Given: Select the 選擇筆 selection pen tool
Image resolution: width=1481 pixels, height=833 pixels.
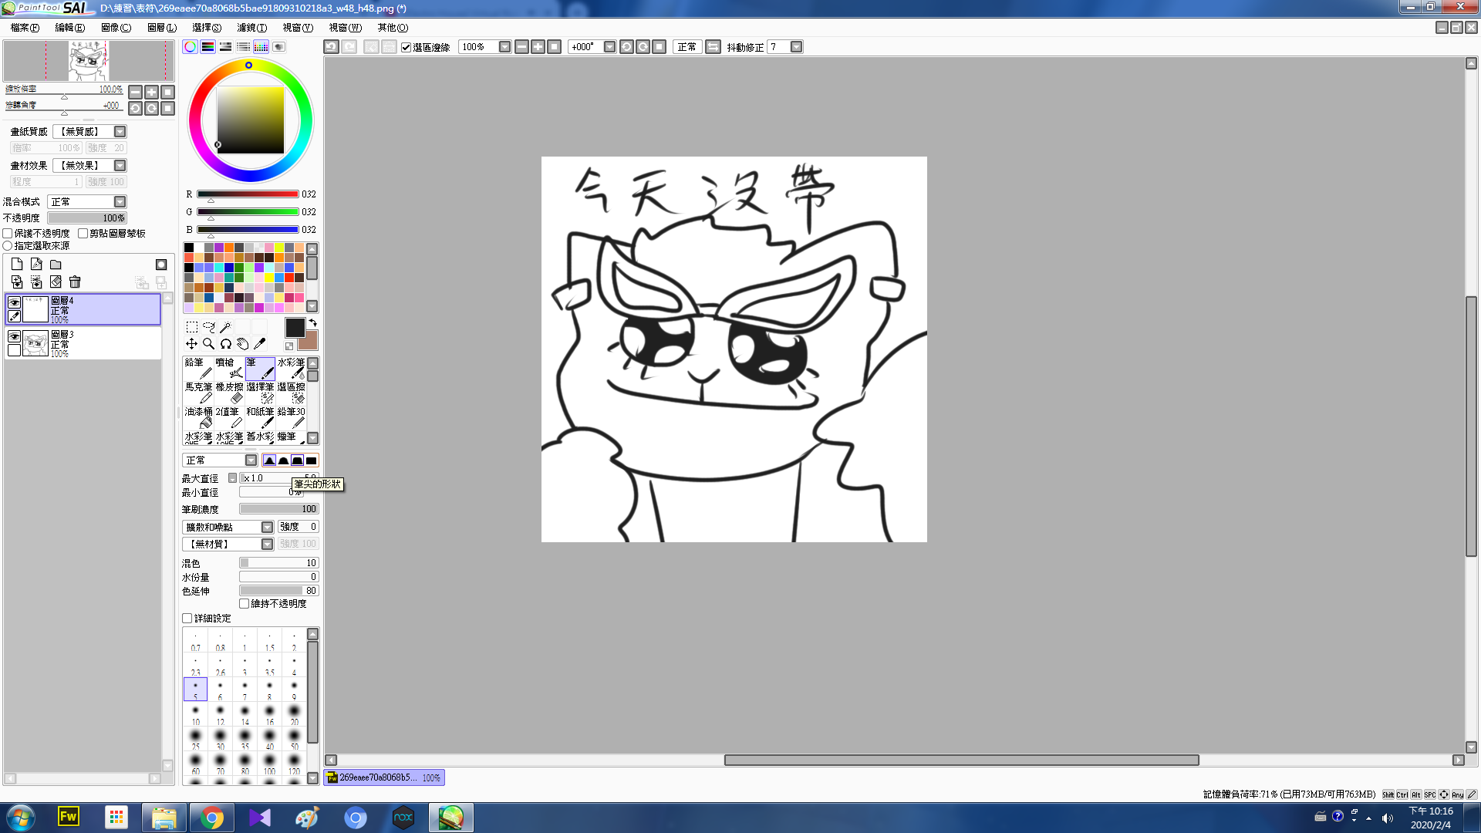Looking at the screenshot, I should coord(260,393).
